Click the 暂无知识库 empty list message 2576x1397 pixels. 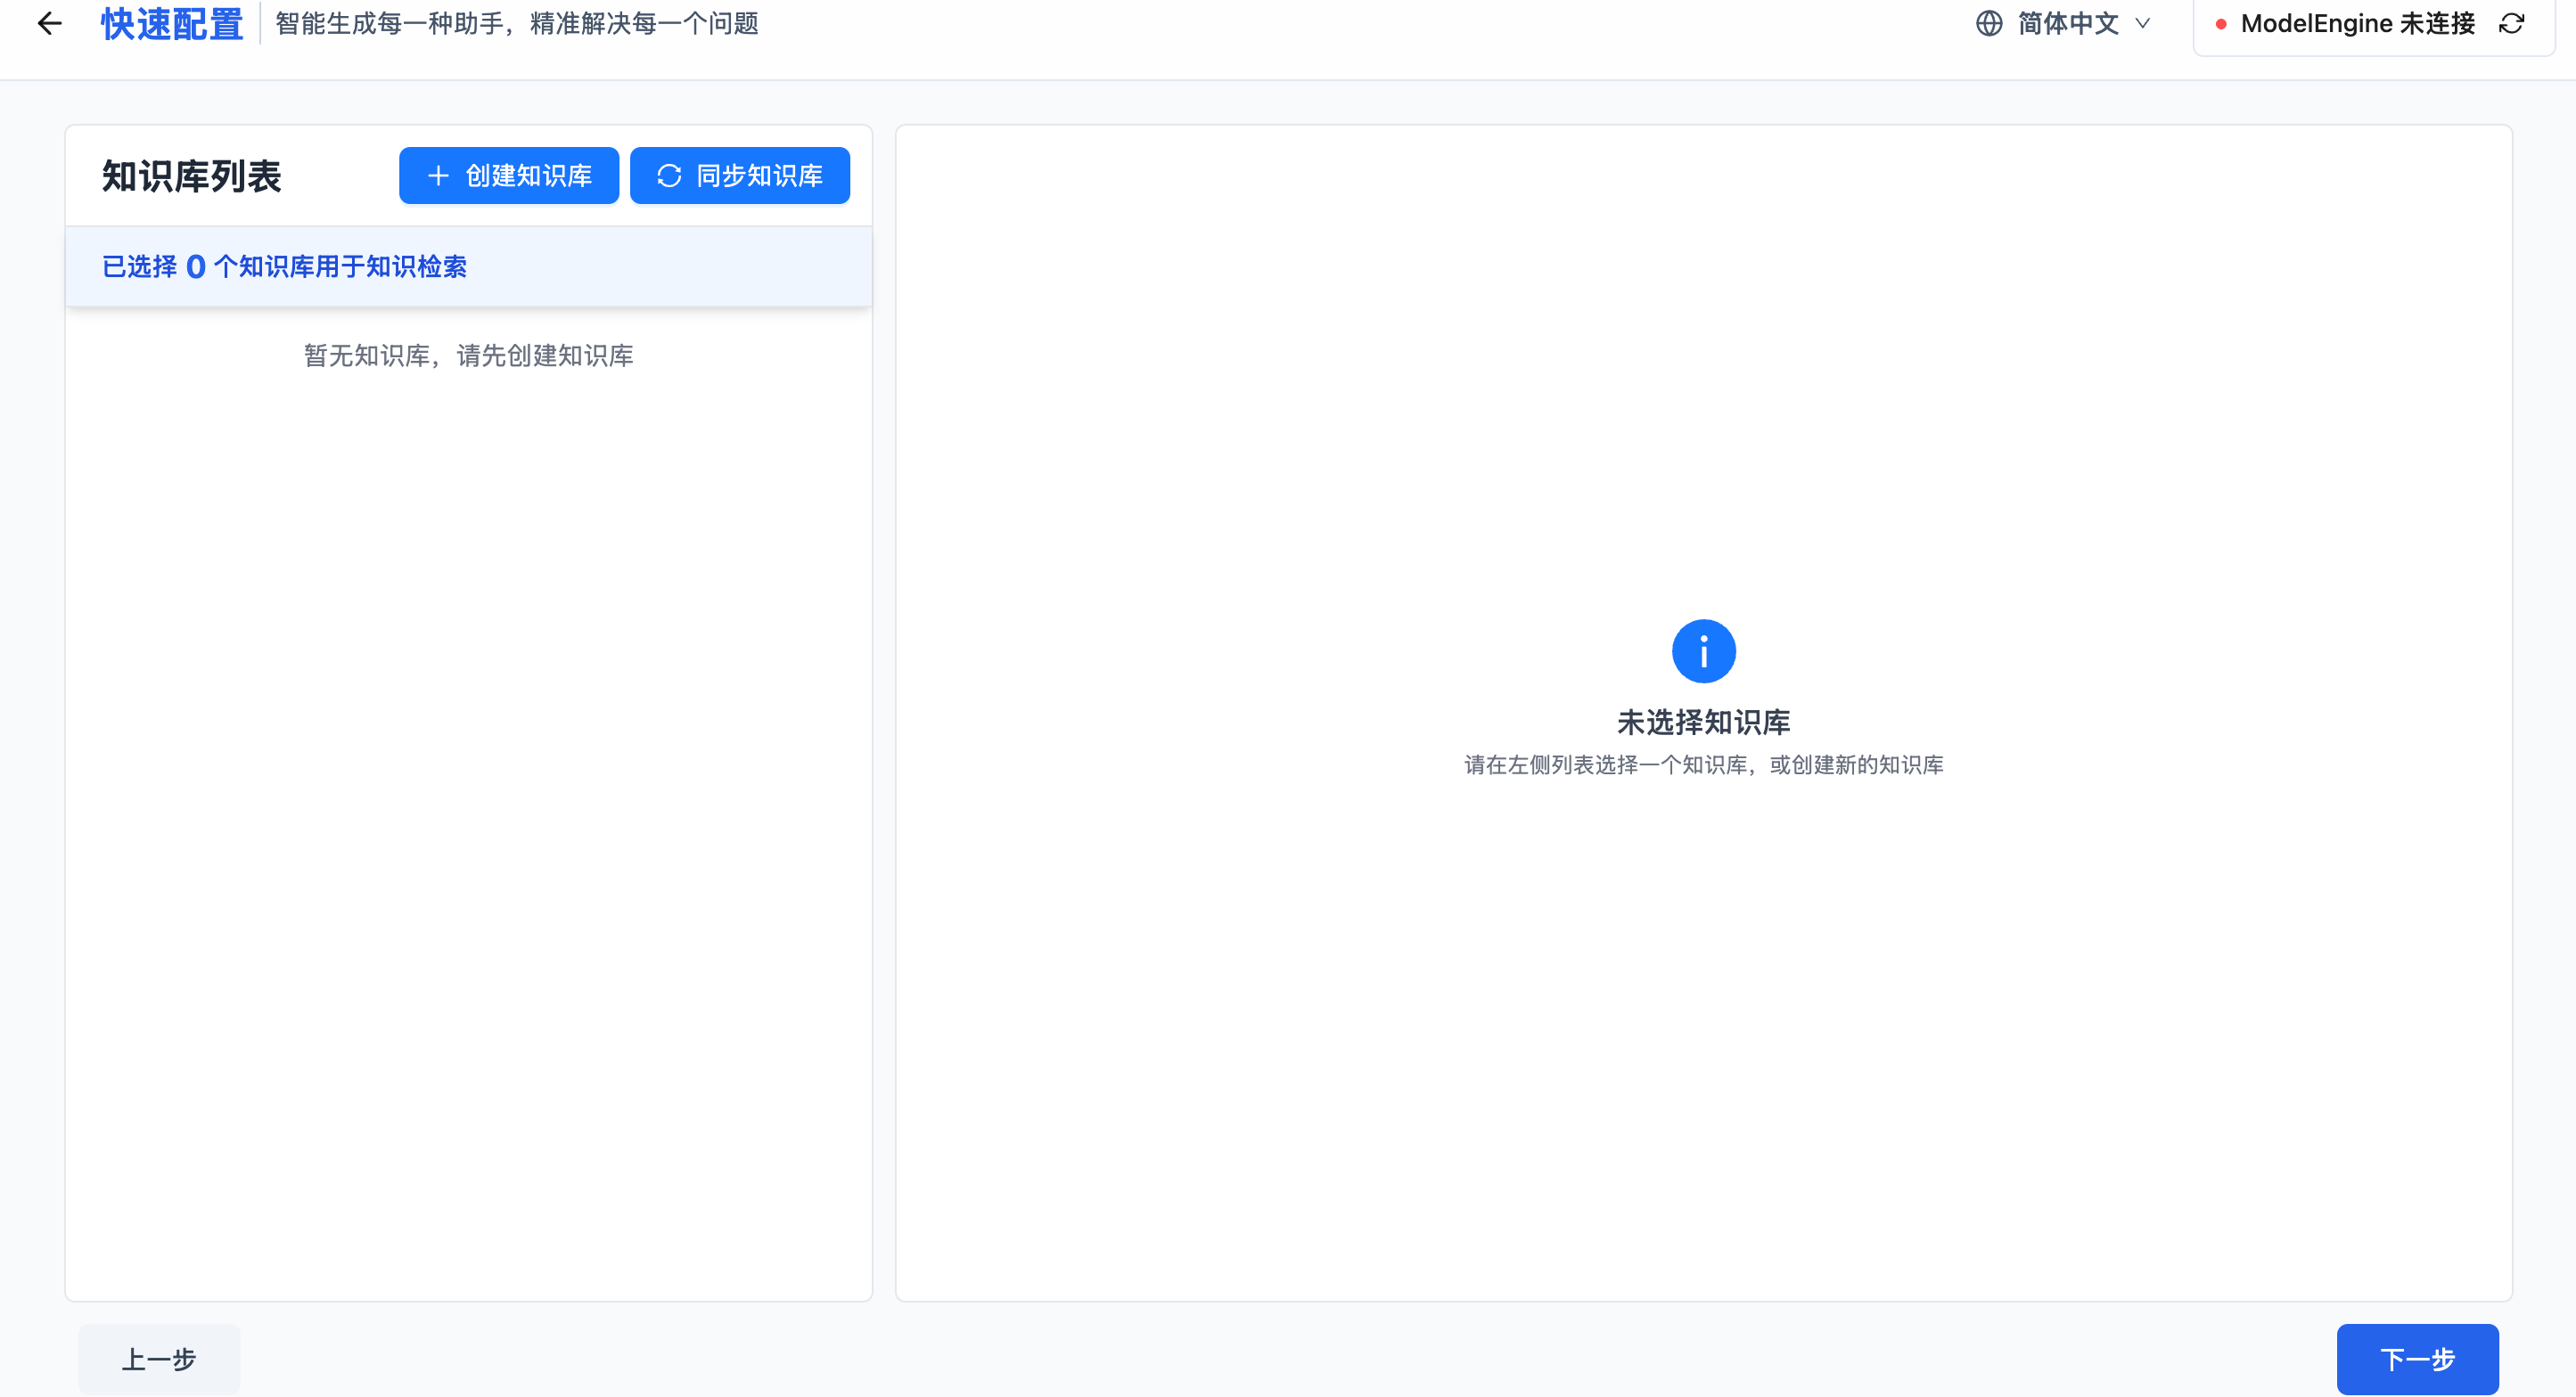[468, 355]
